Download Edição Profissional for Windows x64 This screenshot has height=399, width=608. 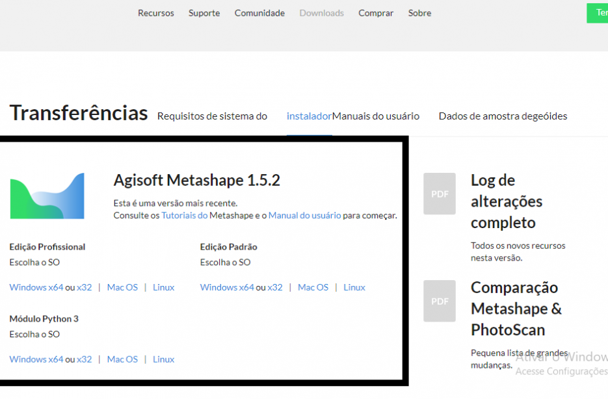click(36, 287)
